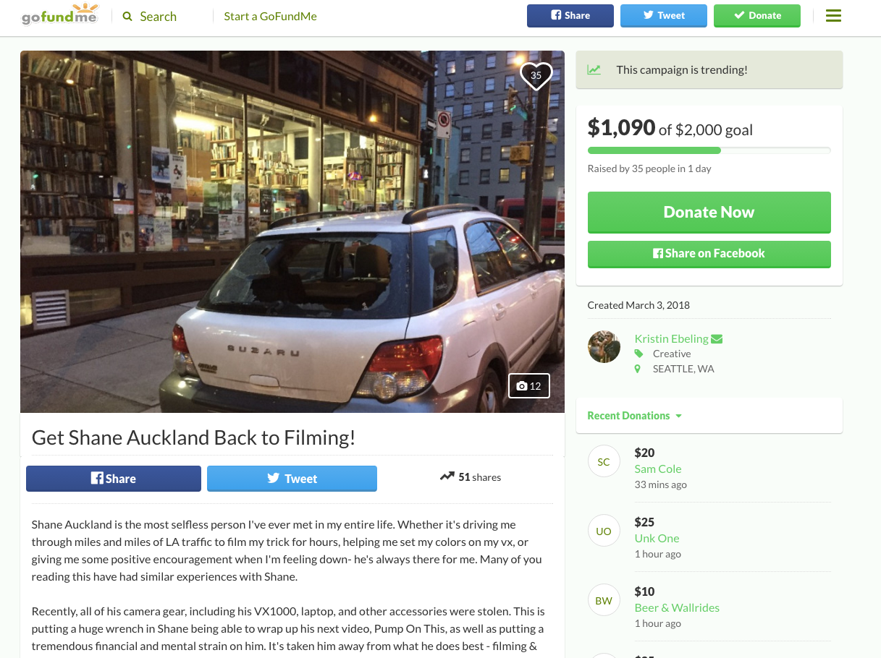Click the UO donor avatar circle
881x658 pixels.
[604, 531]
